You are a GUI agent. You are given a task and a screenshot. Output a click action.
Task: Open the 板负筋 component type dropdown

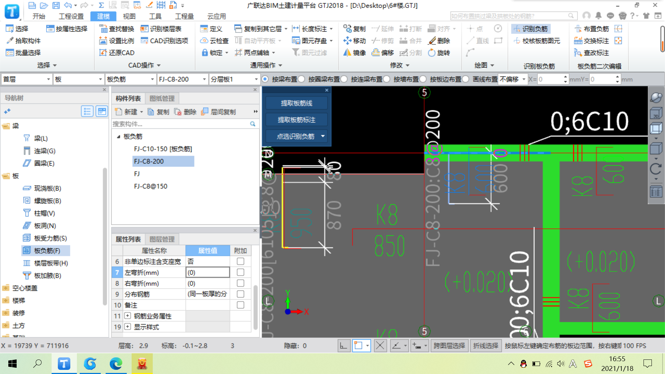tap(130, 79)
